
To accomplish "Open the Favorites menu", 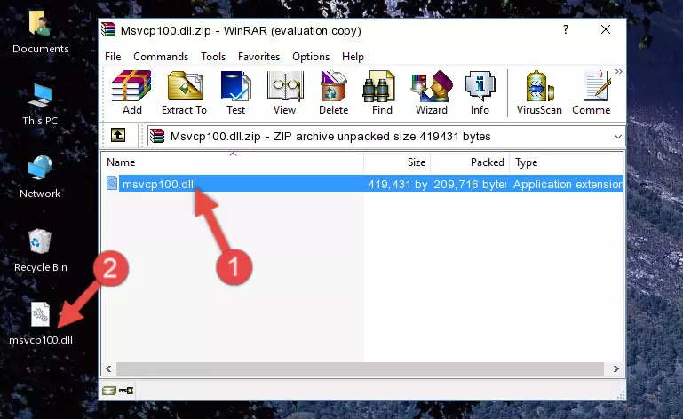I will [258, 57].
